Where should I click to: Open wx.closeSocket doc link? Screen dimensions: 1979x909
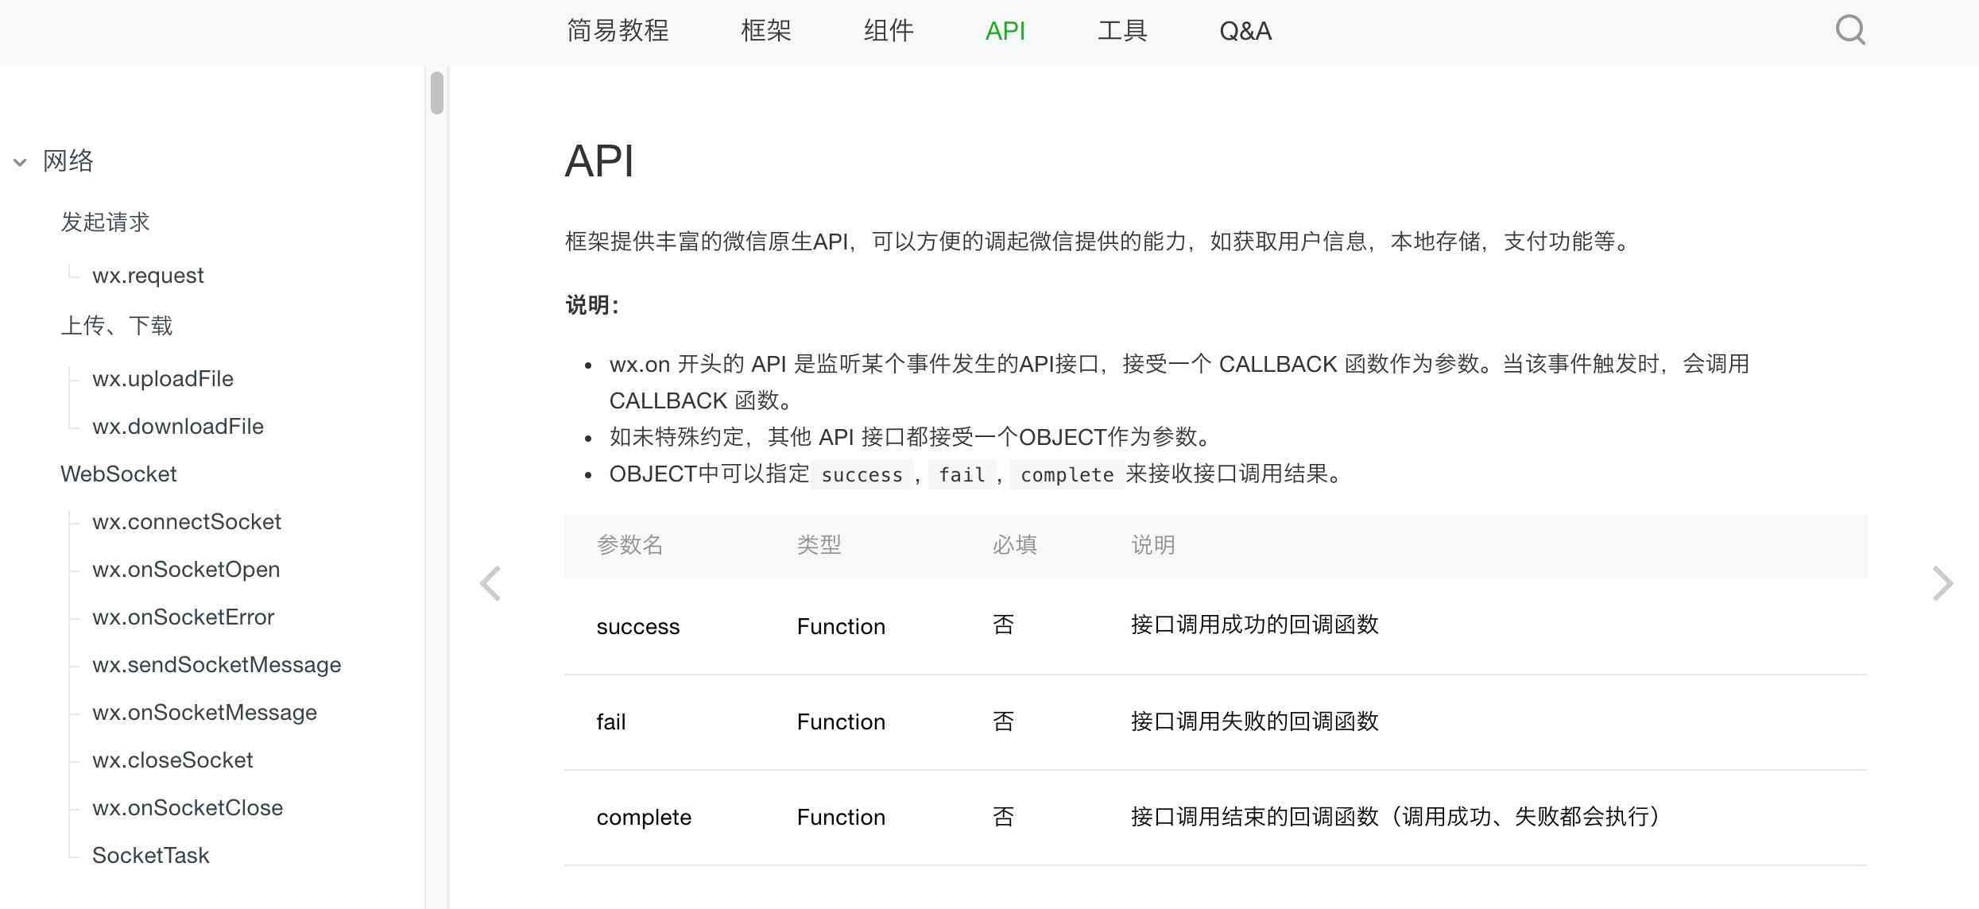pyautogui.click(x=172, y=760)
